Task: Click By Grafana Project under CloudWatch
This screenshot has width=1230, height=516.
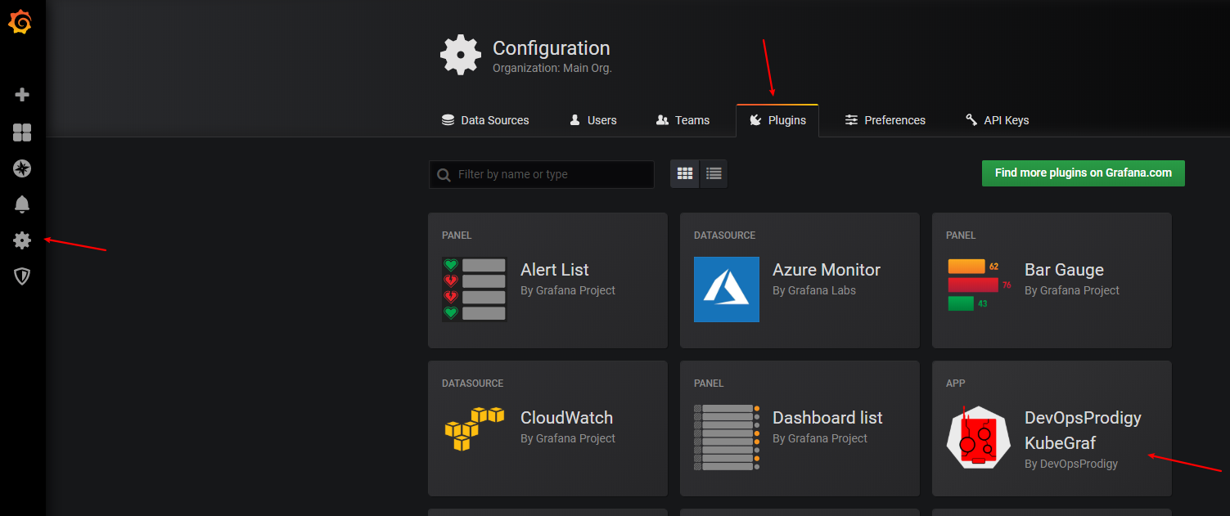Action: point(568,438)
